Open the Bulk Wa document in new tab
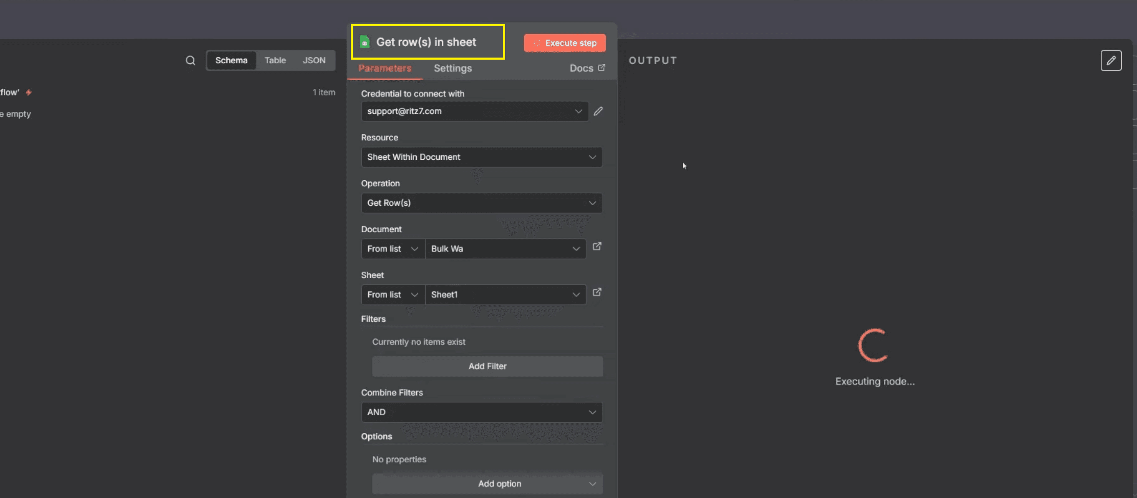The height and width of the screenshot is (498, 1137). click(597, 246)
